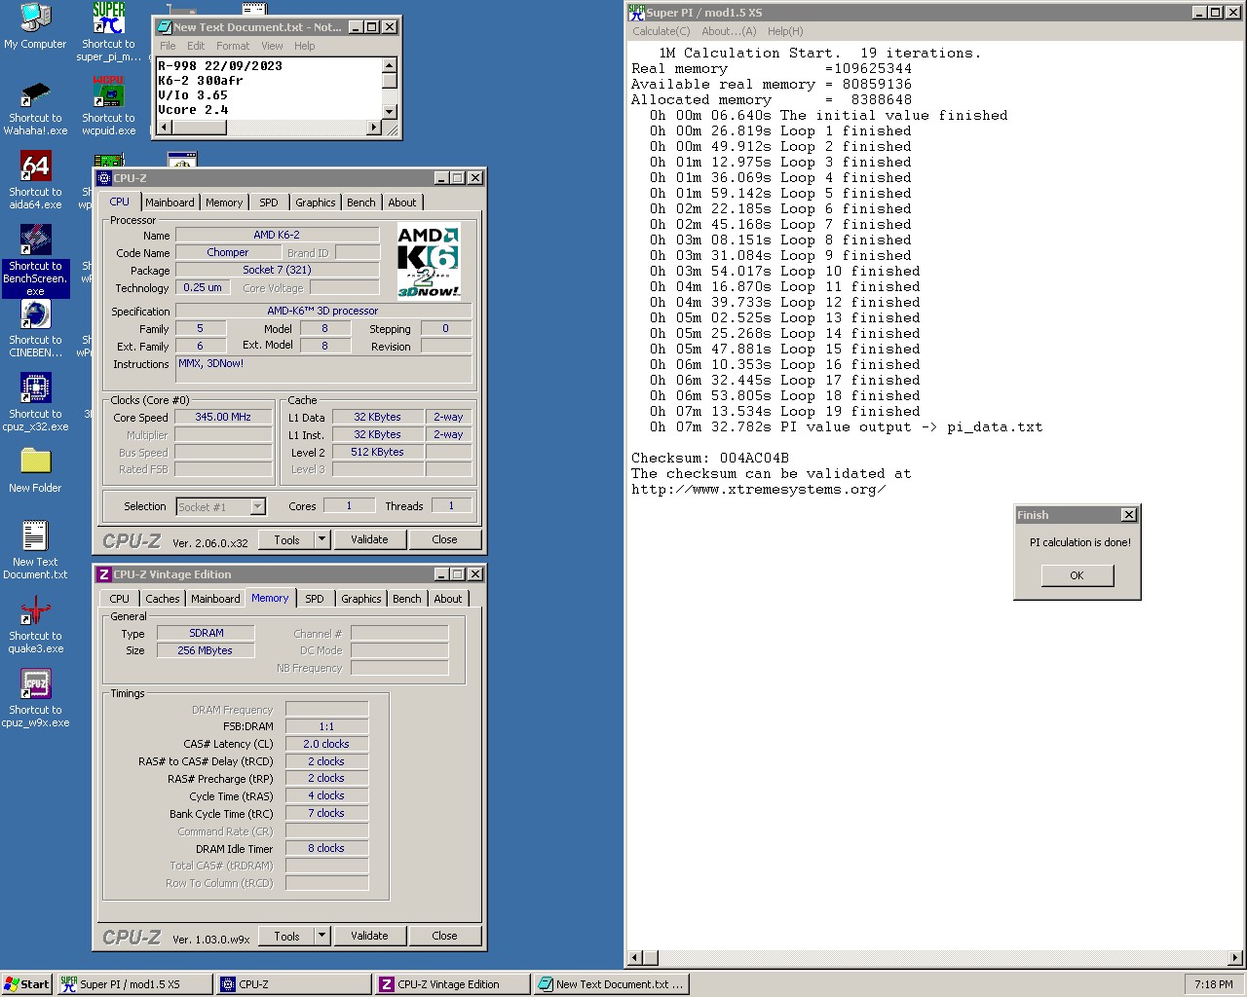Open the Help menu in Super PI
This screenshot has height=997, width=1247.
[785, 31]
